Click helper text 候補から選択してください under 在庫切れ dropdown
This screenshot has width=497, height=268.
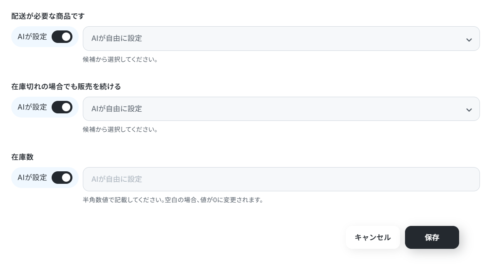pos(120,129)
